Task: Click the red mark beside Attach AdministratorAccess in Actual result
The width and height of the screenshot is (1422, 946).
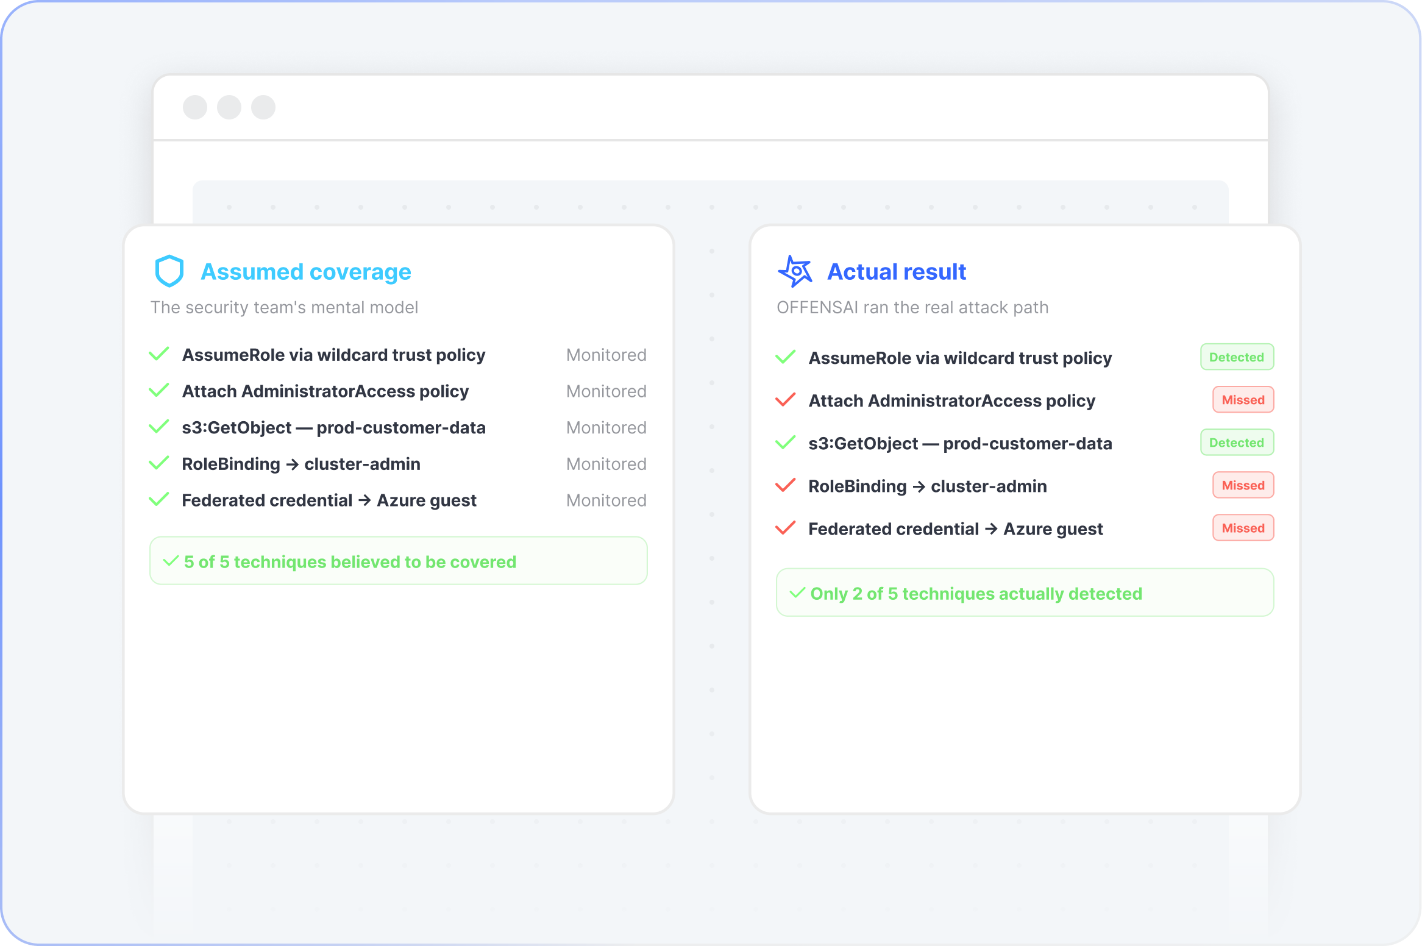Action: (786, 400)
